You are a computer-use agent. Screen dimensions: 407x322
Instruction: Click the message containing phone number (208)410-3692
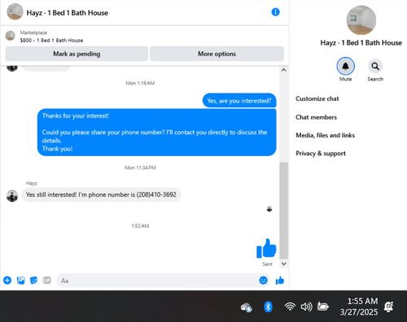pos(101,194)
